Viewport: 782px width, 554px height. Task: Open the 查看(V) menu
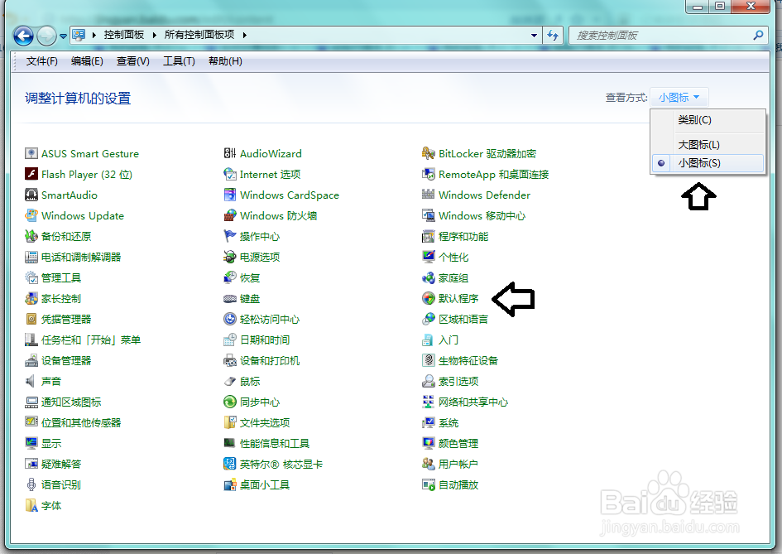132,61
